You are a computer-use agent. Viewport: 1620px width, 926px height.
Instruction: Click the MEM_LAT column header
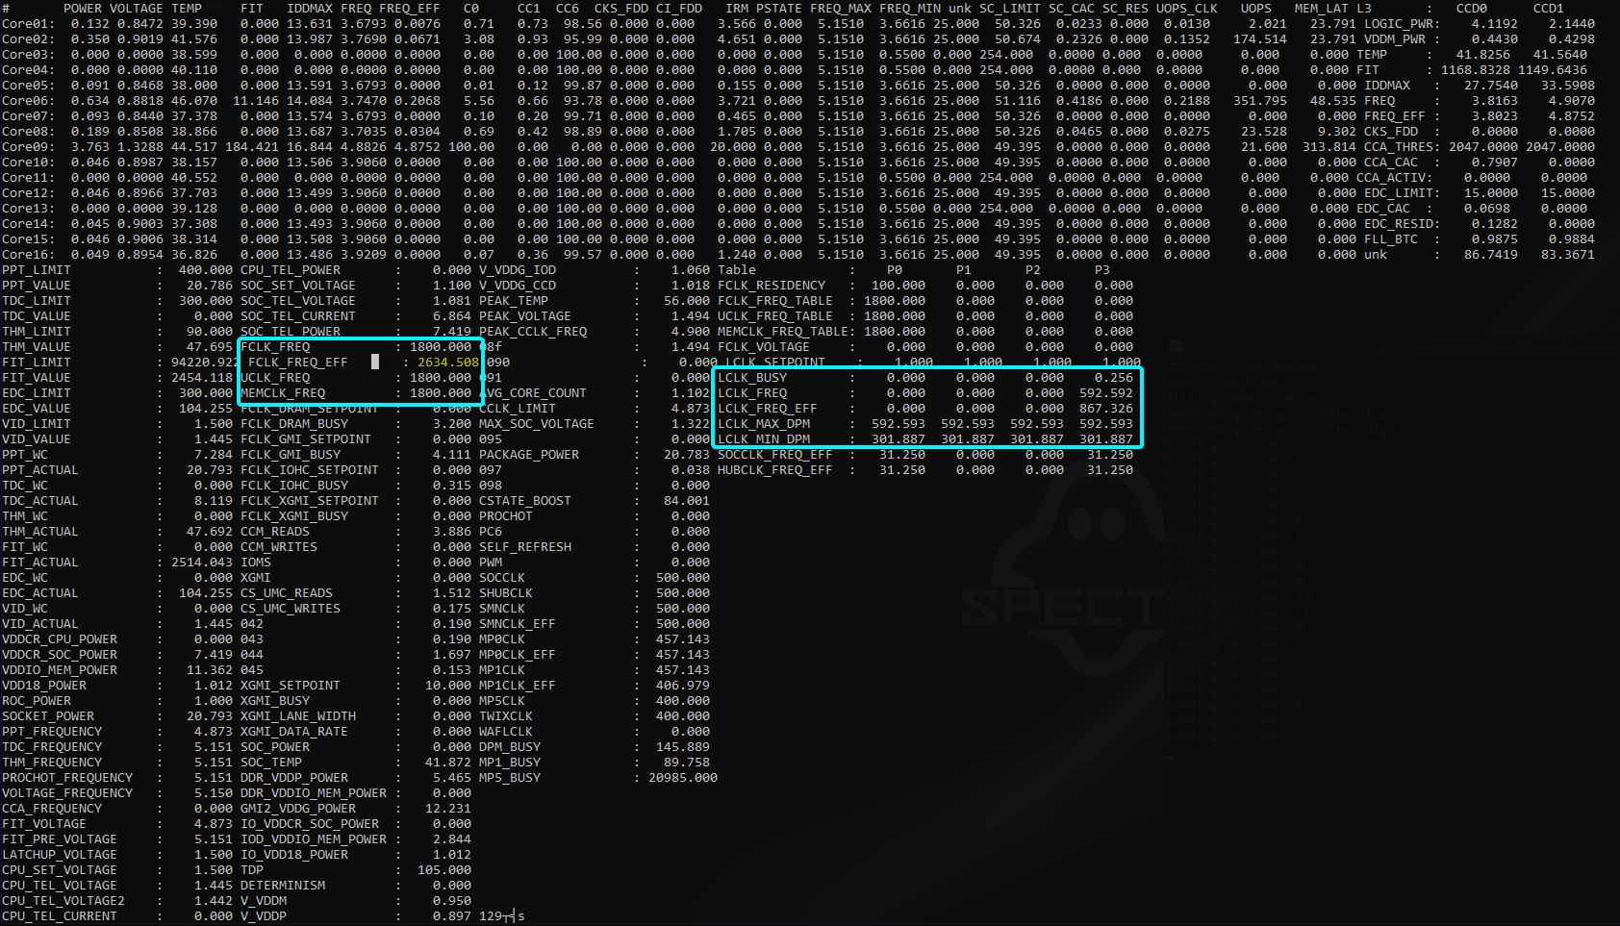click(1322, 9)
